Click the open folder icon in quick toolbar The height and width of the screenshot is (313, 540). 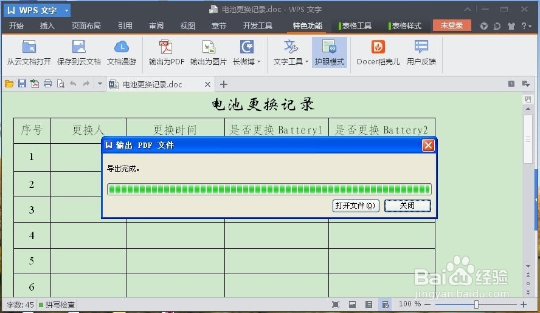(9, 84)
